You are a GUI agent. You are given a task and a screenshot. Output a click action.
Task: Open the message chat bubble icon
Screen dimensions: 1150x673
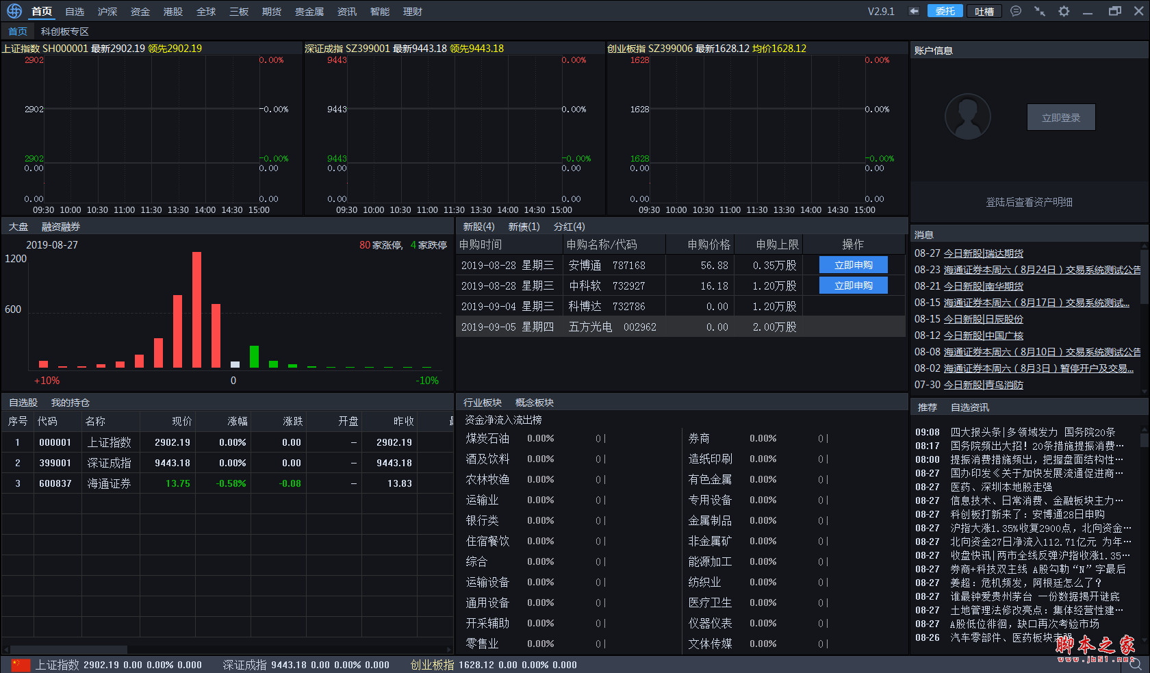pyautogui.click(x=1016, y=11)
